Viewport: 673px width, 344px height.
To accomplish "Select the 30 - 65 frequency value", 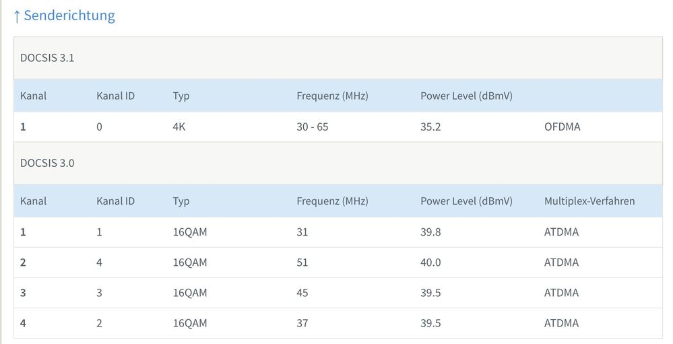I will [x=313, y=127].
